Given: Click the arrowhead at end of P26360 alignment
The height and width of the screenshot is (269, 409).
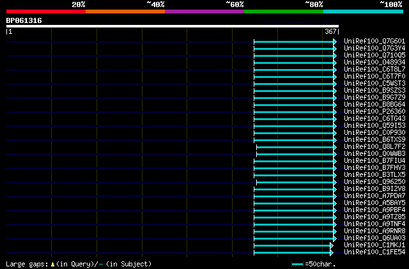Looking at the screenshot, I should (x=335, y=112).
